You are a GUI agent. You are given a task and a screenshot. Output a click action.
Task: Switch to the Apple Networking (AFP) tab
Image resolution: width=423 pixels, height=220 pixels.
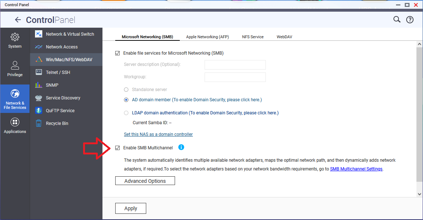click(x=207, y=37)
